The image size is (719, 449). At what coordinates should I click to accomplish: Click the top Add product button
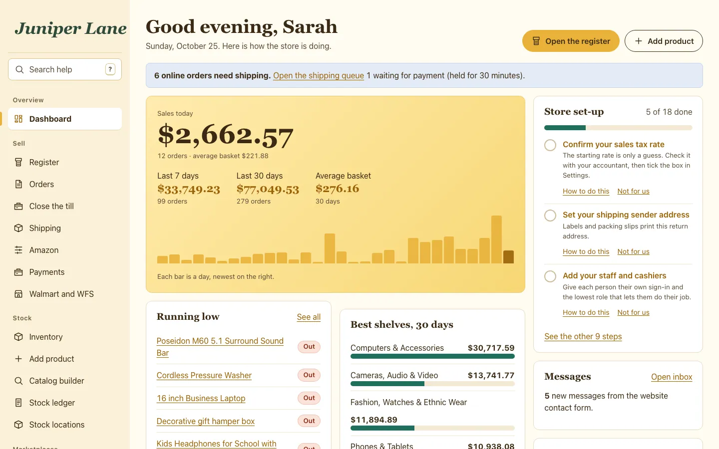coord(664,41)
